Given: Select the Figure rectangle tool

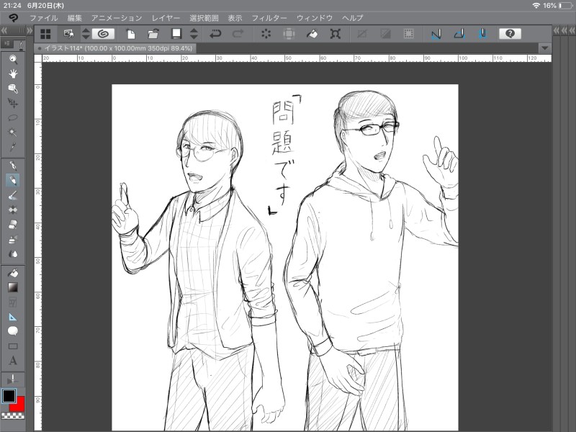Looking at the screenshot, I should 13,346.
